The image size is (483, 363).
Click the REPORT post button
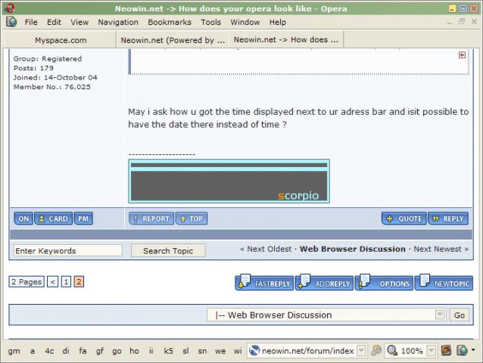click(x=150, y=219)
